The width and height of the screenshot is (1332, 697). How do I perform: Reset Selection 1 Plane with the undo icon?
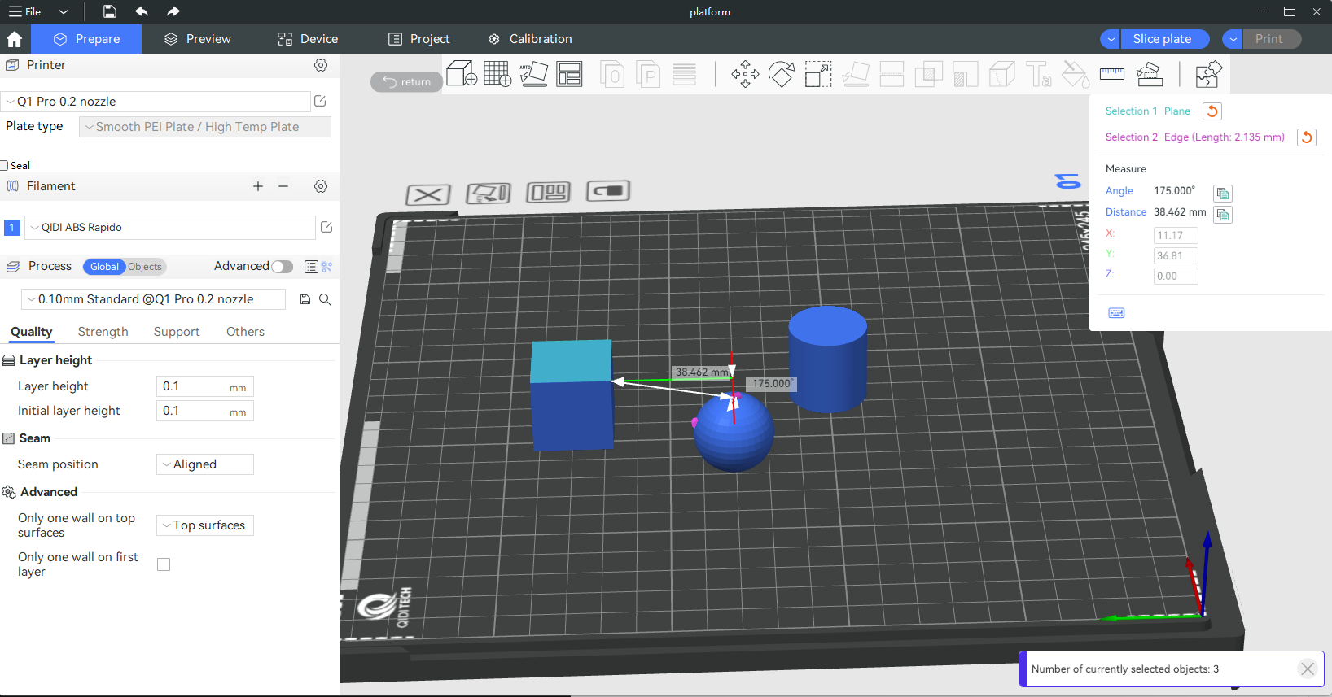tap(1212, 111)
